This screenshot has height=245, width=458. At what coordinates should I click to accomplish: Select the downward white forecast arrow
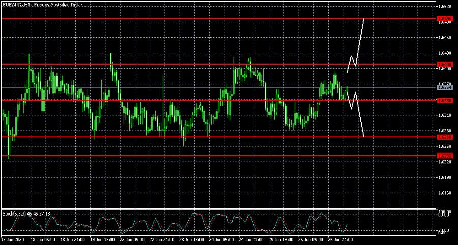(359, 117)
